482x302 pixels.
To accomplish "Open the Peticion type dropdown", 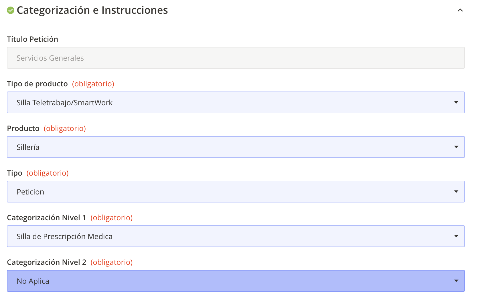I will tap(229, 192).
